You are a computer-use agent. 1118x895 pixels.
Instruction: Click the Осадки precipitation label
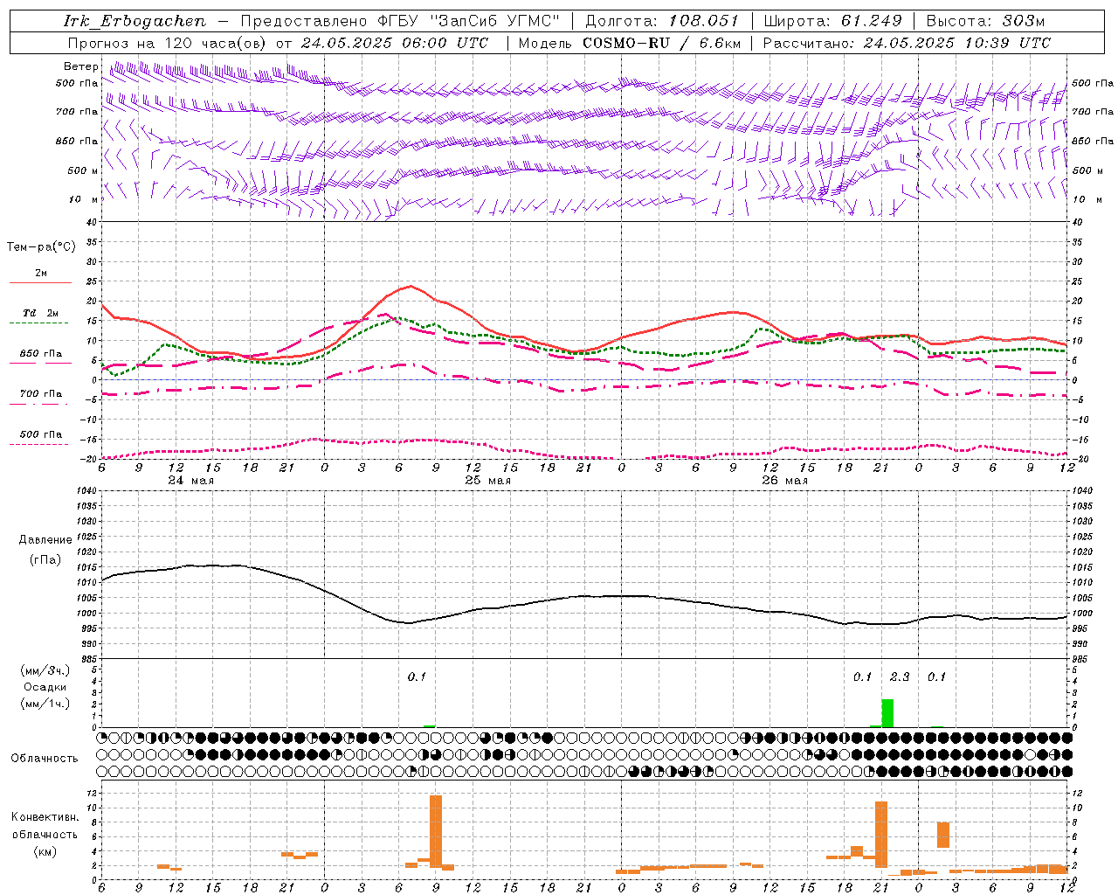point(45,687)
